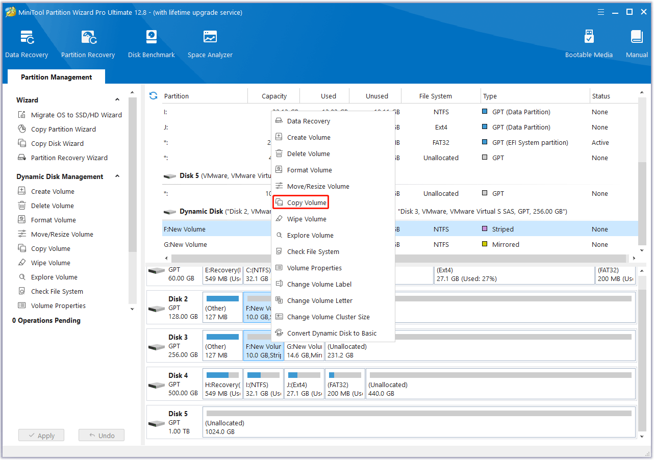Click the refresh icon beside Partition header
Viewport: 654px width, 460px height.
tap(153, 96)
